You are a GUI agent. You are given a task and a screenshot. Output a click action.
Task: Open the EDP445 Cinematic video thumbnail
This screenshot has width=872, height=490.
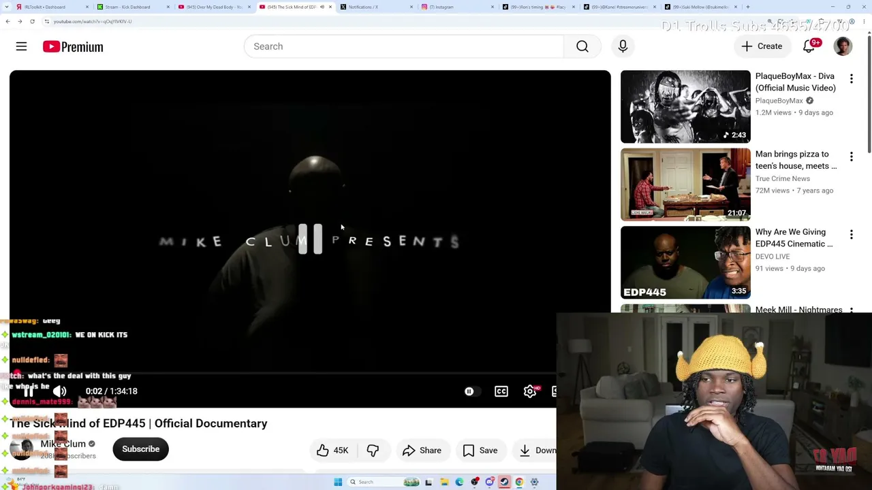pyautogui.click(x=685, y=263)
